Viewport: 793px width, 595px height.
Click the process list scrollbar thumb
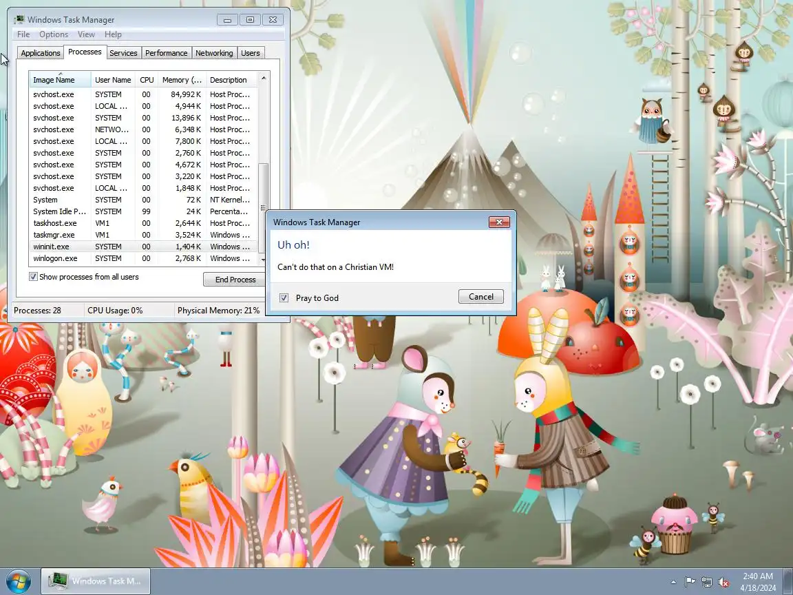(263, 208)
